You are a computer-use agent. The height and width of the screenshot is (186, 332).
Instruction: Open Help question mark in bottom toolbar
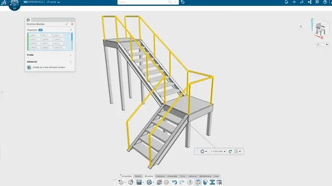pyautogui.click(x=190, y=182)
